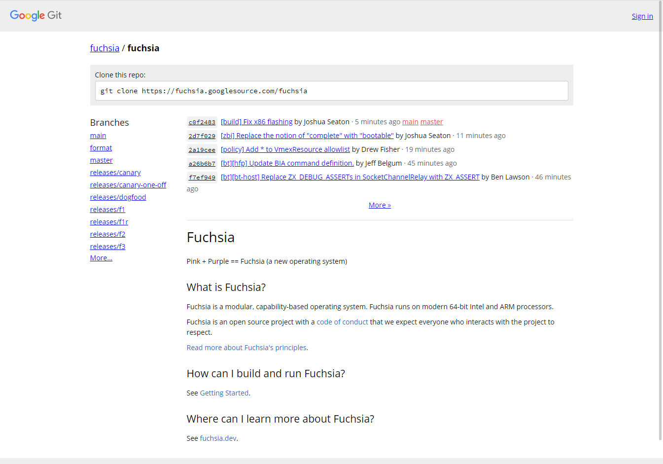The height and width of the screenshot is (464, 663).
Task: Open commit hash f7ef949
Action: (202, 178)
